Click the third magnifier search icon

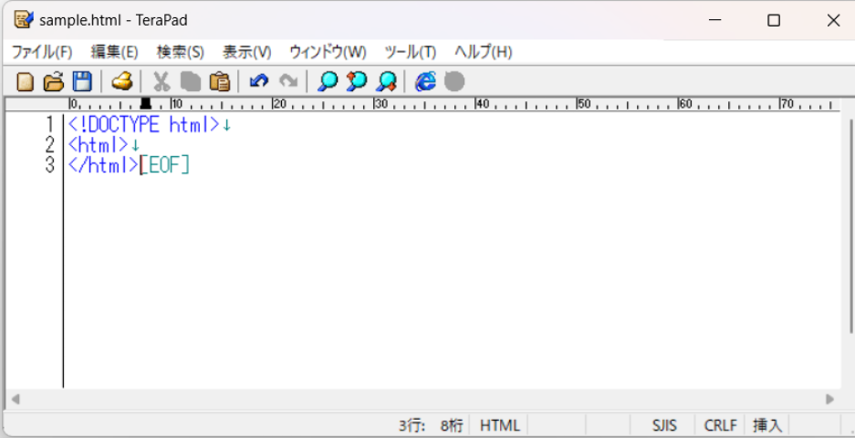click(386, 82)
